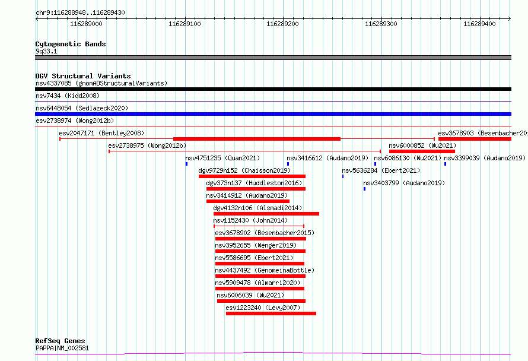Viewport: 528px width, 361px height.
Task: Click the esv1223240 (Levy2007) red bar
Action: tap(271, 313)
